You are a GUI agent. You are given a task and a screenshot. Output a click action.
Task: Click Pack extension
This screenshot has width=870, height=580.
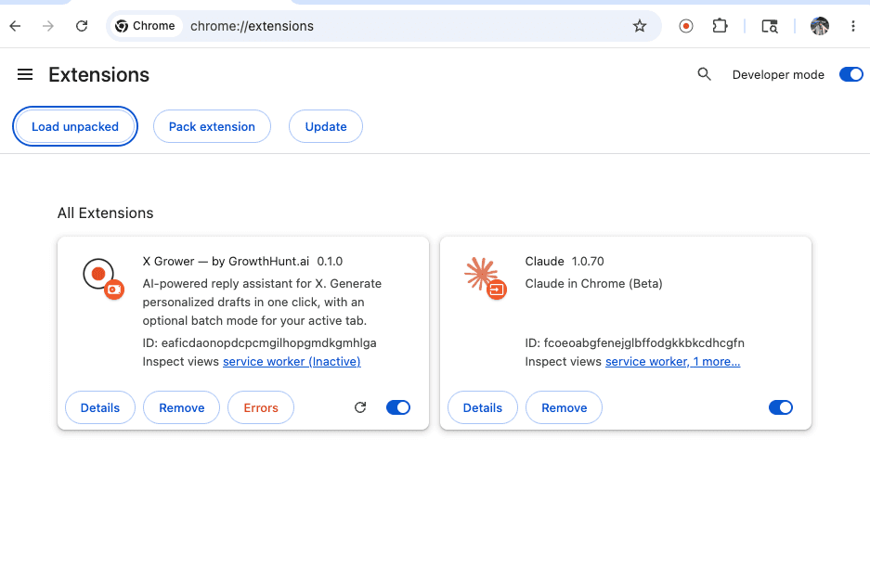[212, 126]
